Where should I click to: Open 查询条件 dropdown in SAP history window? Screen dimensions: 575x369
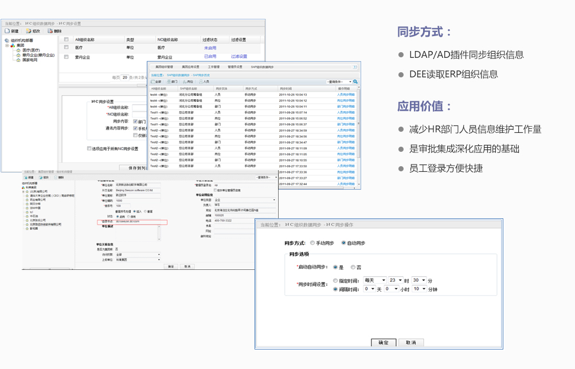click(339, 82)
